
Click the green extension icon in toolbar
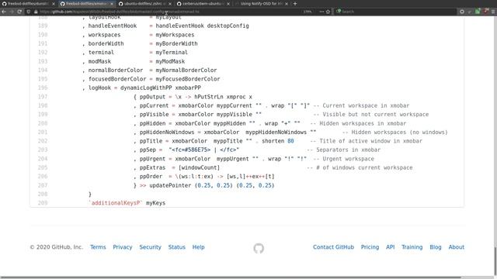(x=478, y=12)
